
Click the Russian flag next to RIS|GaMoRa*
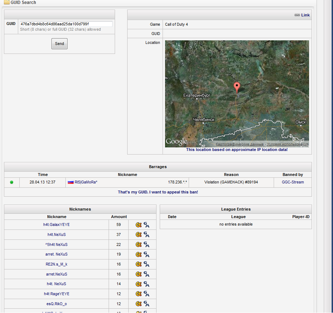pos(71,182)
